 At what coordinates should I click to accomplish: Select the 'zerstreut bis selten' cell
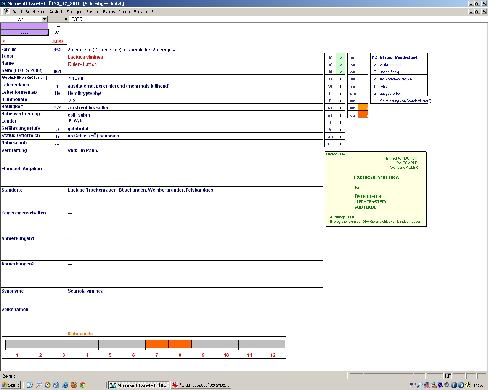point(195,107)
